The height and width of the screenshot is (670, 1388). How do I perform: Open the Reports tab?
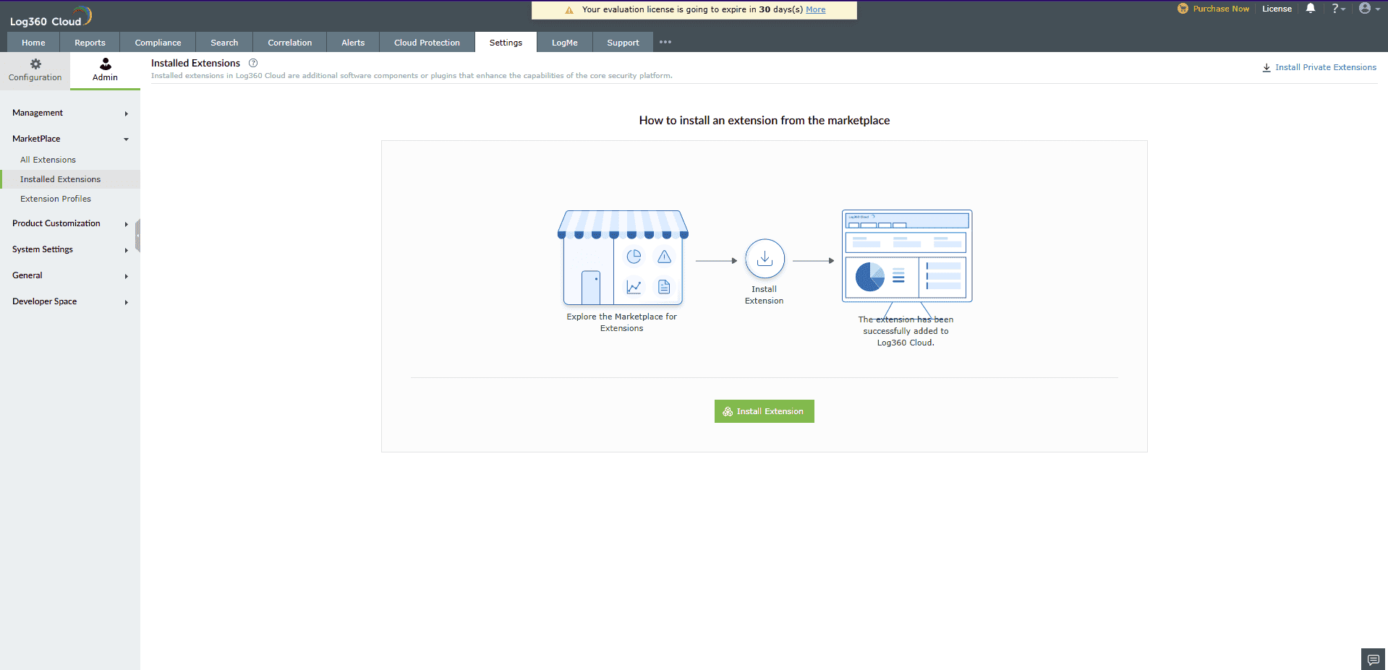[90, 43]
